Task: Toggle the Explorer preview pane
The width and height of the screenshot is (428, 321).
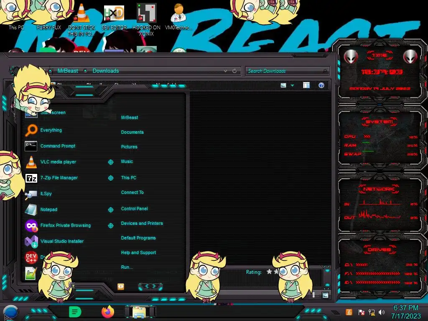Action: tap(306, 85)
